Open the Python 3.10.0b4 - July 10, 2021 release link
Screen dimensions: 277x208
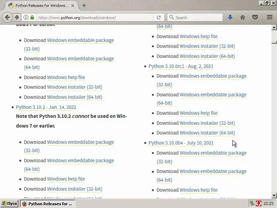(181, 143)
